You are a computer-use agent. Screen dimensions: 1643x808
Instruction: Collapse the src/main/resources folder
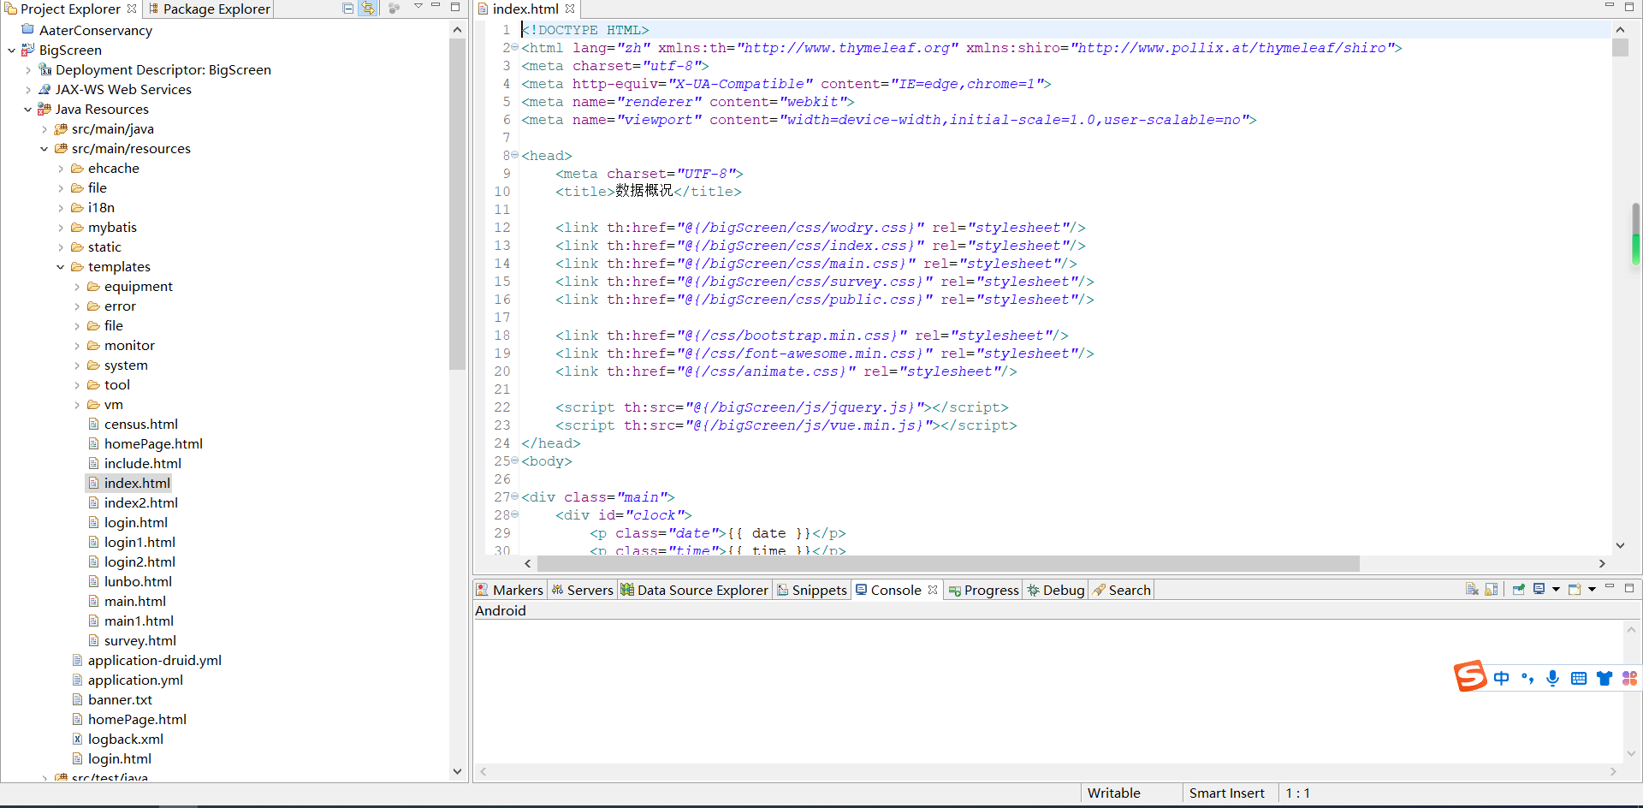44,149
